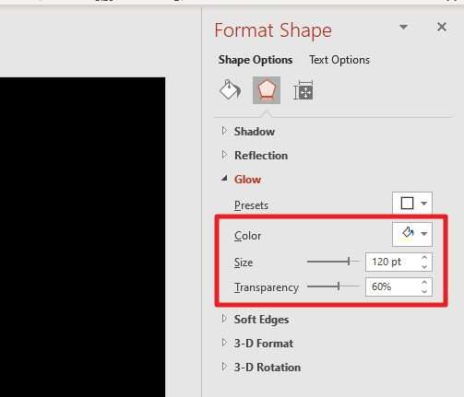Click the glow Size slider handle

tap(349, 262)
